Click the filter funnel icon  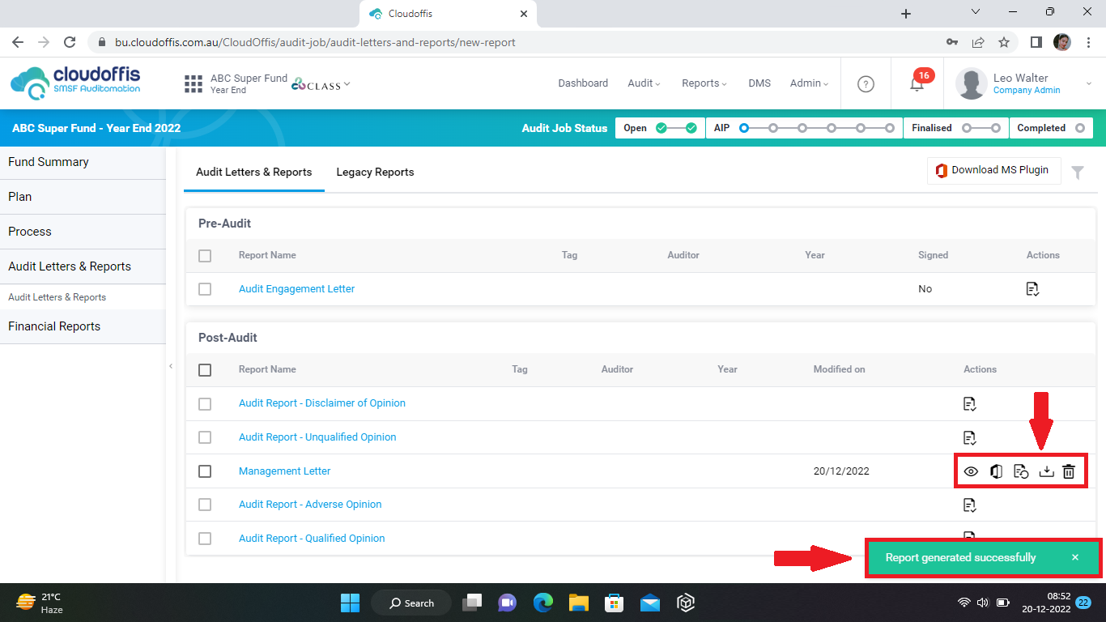tap(1078, 172)
